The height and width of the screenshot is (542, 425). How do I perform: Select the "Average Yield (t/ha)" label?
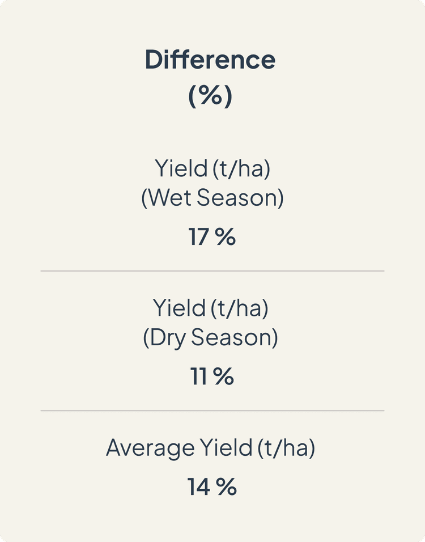click(x=210, y=448)
